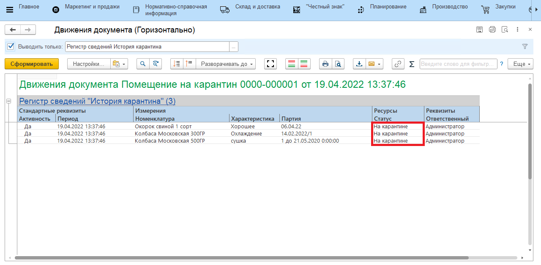Uncheck the 'Выводить только' checkbox
Image resolution: width=541 pixels, height=265 pixels.
11,46
